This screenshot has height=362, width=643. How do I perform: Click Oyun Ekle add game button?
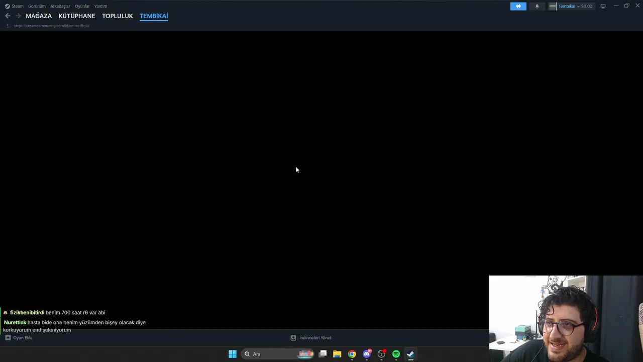pyautogui.click(x=19, y=338)
